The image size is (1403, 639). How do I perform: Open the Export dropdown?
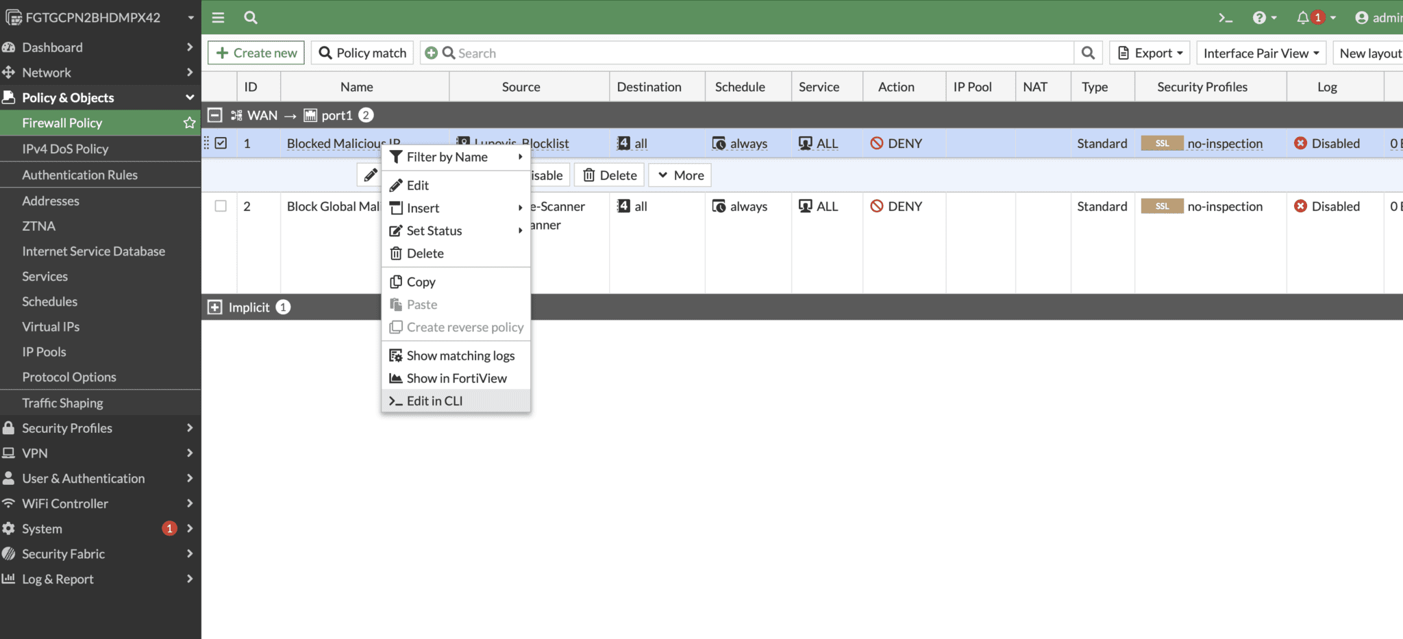tap(1151, 53)
